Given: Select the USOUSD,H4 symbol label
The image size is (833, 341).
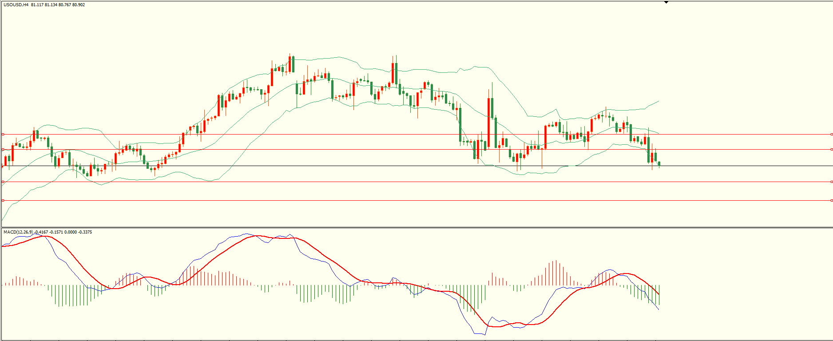Looking at the screenshot, I should click(16, 5).
